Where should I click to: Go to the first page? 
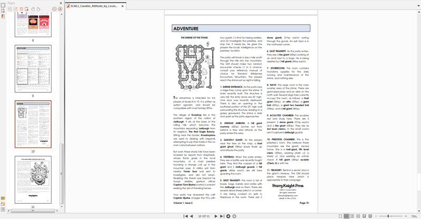point(185,216)
